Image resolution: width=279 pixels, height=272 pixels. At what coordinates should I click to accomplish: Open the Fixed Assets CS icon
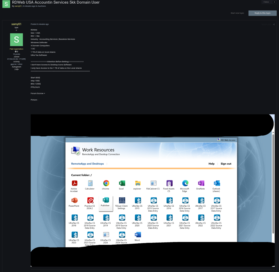point(169,183)
